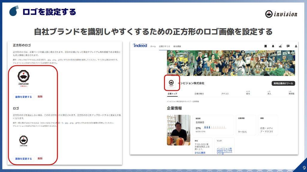The height and width of the screenshot is (172, 307).
Task: Click the 本社 address text
Action: click(x=202, y=147)
